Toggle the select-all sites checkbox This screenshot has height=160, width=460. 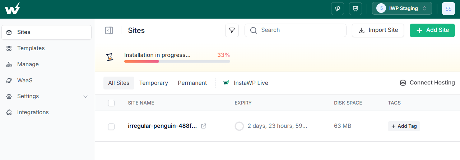111,103
